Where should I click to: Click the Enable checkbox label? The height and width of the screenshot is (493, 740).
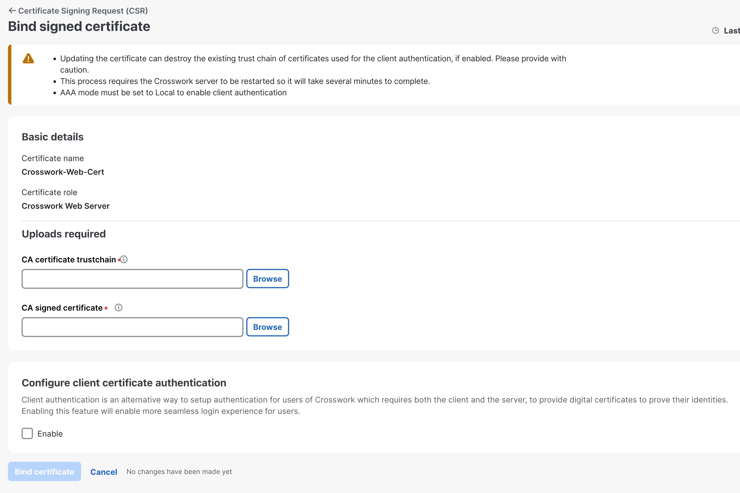pos(50,434)
